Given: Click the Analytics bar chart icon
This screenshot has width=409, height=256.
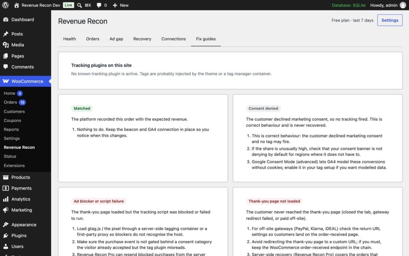Looking at the screenshot, I should point(6,199).
